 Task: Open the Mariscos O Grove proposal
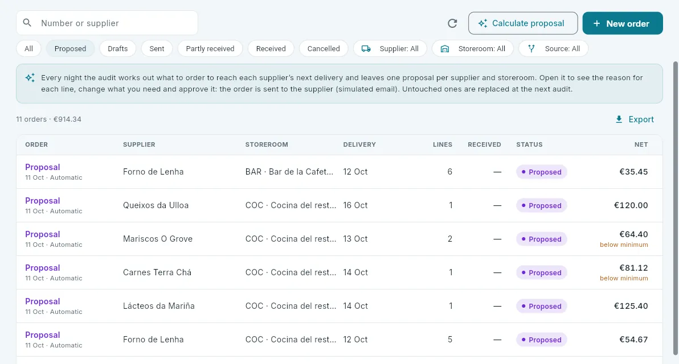click(340, 239)
